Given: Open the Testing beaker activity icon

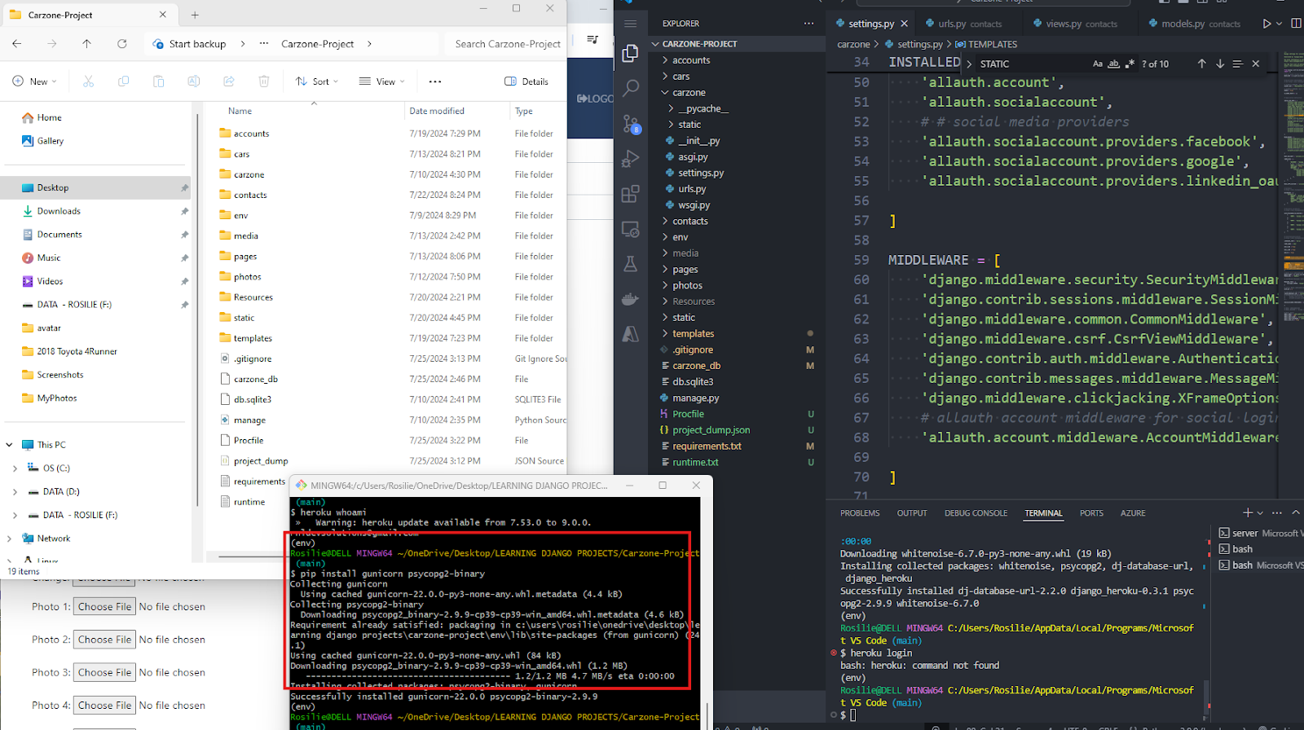Looking at the screenshot, I should coord(630,264).
